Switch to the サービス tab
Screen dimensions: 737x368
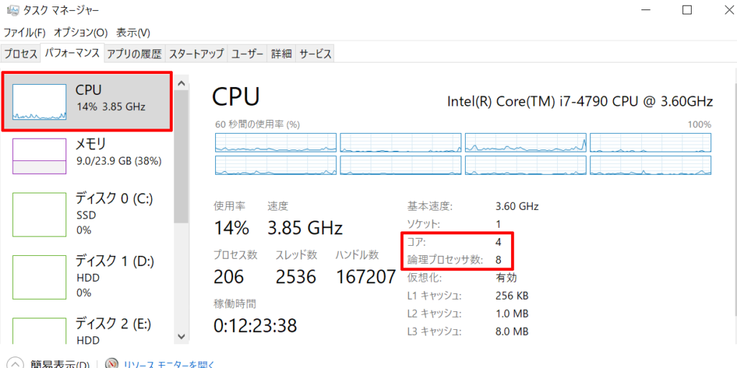(x=315, y=53)
